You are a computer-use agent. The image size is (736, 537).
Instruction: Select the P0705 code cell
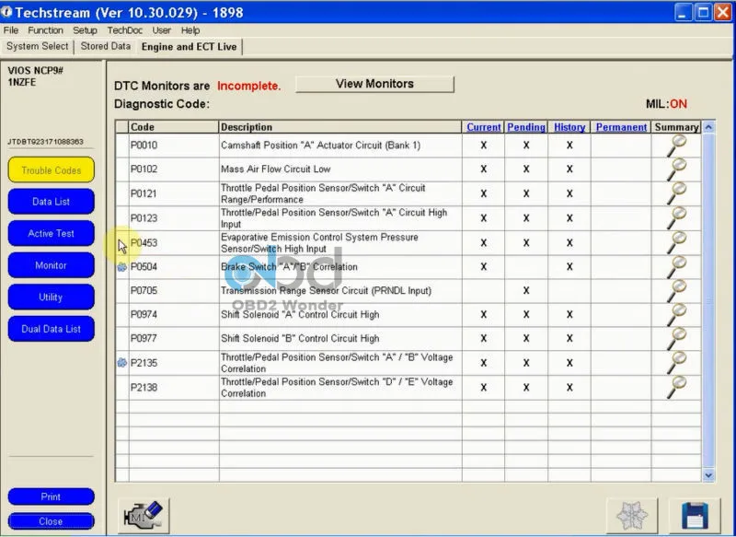point(173,291)
